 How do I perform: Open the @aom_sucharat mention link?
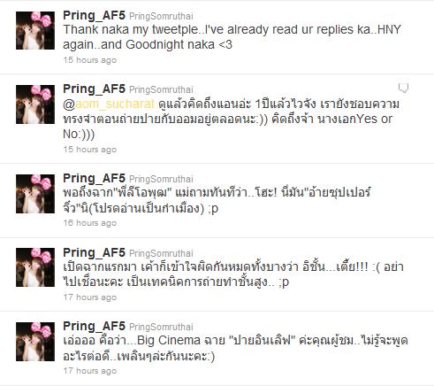[x=109, y=104]
